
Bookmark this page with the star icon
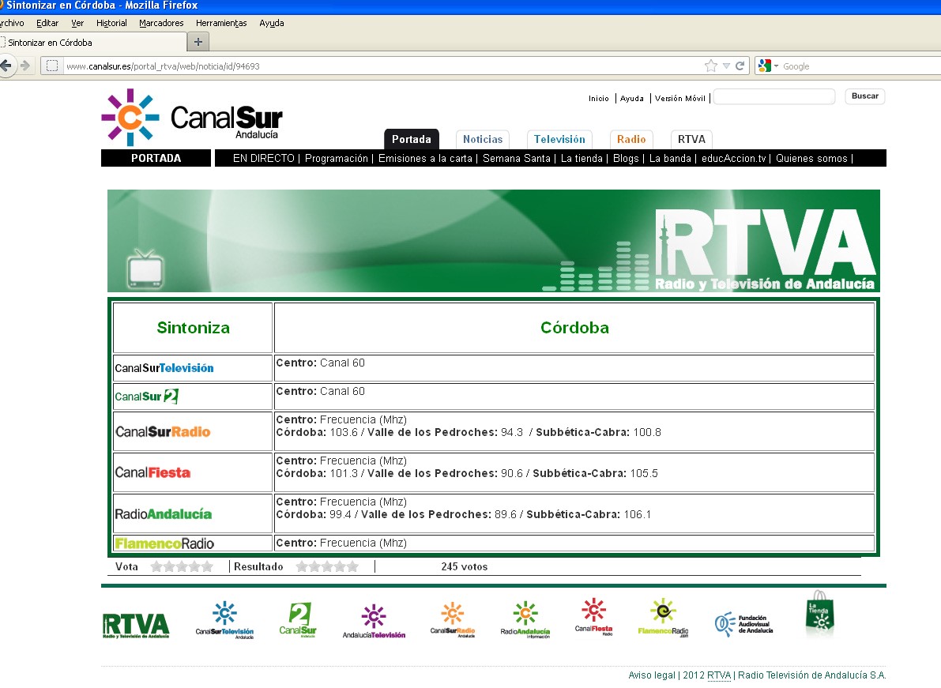[710, 66]
